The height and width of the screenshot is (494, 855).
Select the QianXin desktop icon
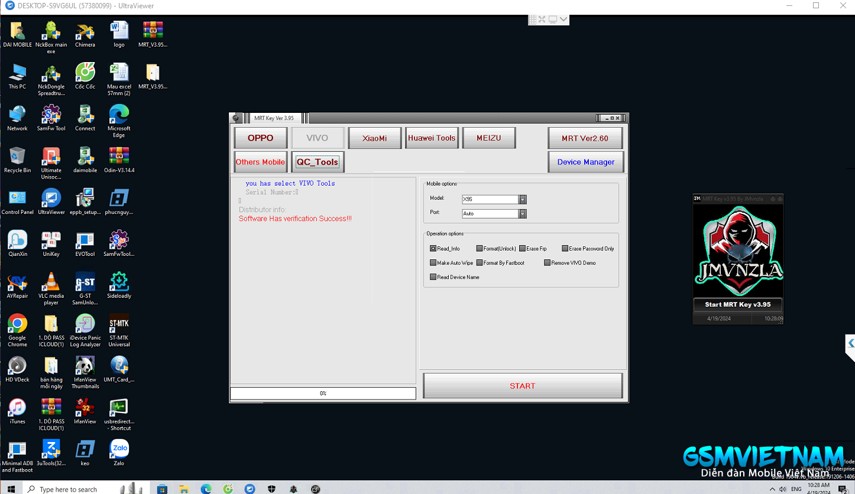(x=17, y=244)
